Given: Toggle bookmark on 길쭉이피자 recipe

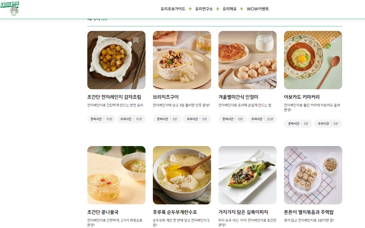Looking at the screenshot, I should click(267, 155).
